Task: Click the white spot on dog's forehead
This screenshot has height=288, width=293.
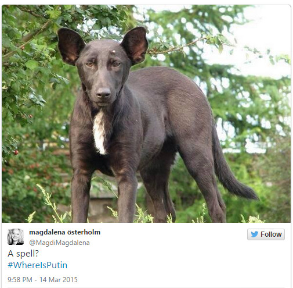Action: click(114, 51)
